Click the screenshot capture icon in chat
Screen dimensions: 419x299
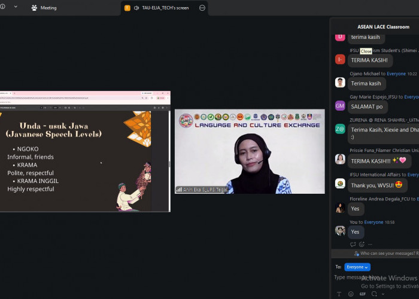click(374, 294)
